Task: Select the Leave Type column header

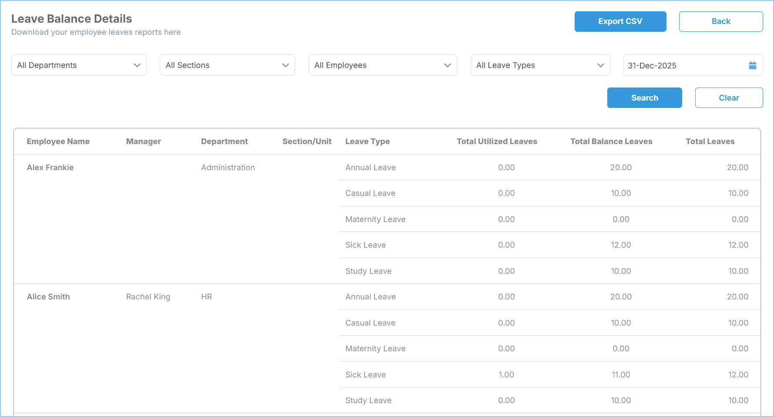Action: click(x=367, y=141)
